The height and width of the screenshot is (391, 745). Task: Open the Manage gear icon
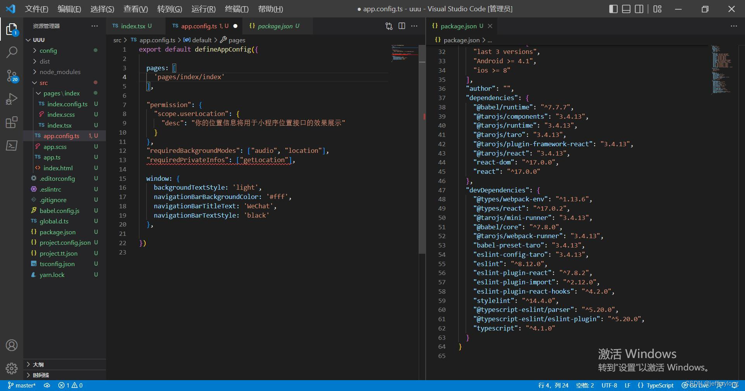click(x=12, y=368)
